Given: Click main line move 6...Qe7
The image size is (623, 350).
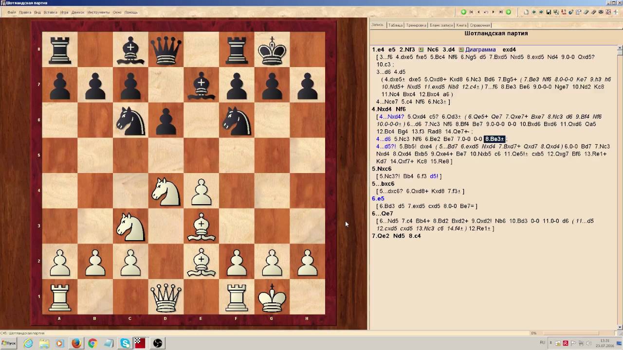Looking at the screenshot, I should click(x=383, y=213).
